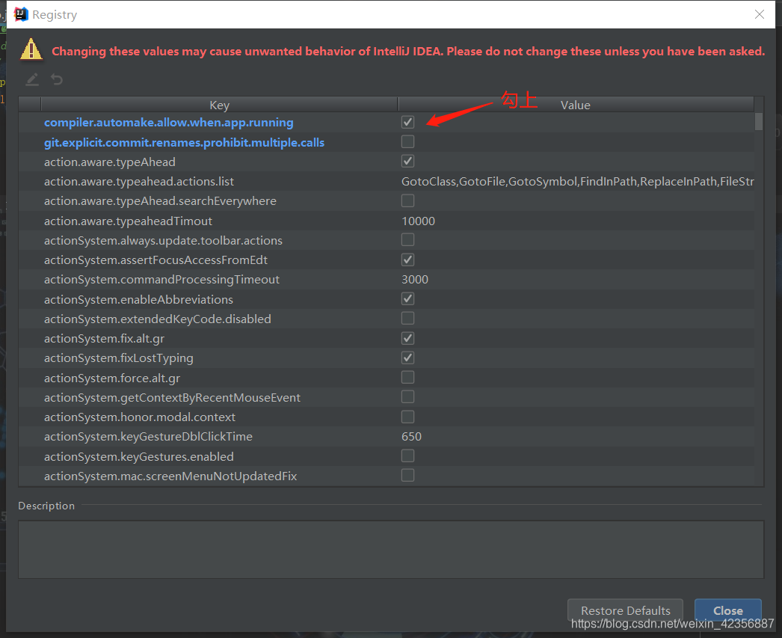The image size is (782, 638).
Task: Select actionSystem.honor.modal.context key
Action: [x=140, y=417]
